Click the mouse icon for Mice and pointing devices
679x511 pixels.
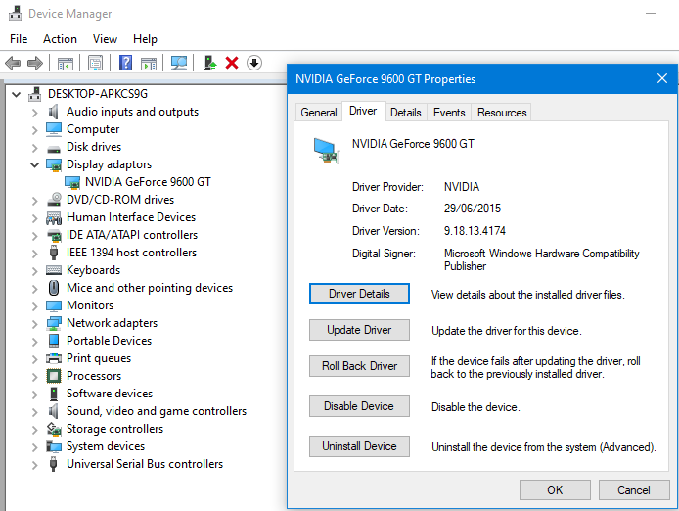point(54,288)
